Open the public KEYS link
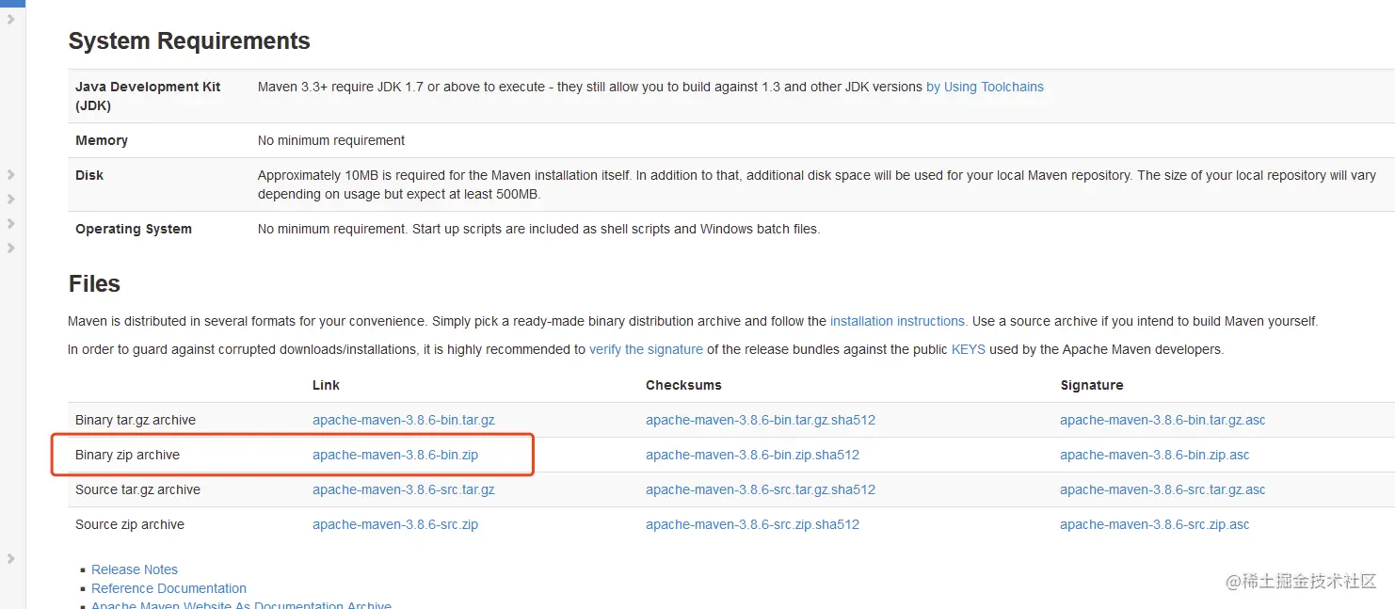This screenshot has width=1395, height=609. click(968, 349)
